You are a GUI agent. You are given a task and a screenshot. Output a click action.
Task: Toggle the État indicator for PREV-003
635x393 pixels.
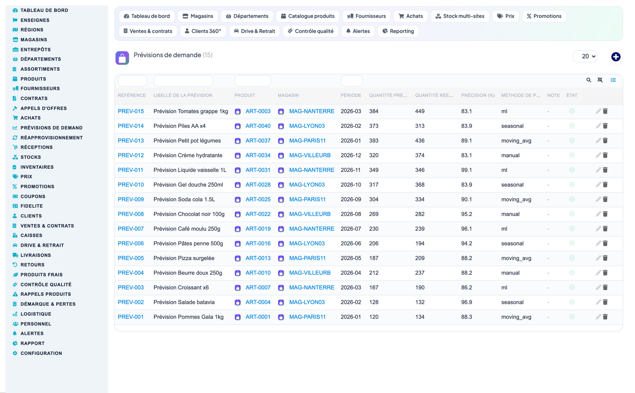point(572,287)
